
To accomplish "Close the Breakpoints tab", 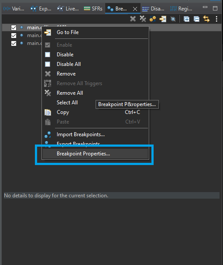I will click(135, 9).
